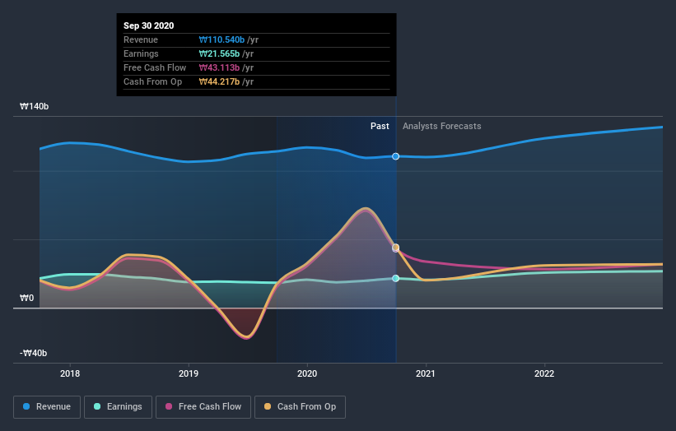The image size is (676, 431).
Task: Click the Free Cash Flow label in tooltip
Action: [155, 67]
